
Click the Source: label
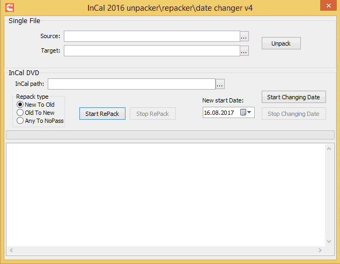point(50,36)
